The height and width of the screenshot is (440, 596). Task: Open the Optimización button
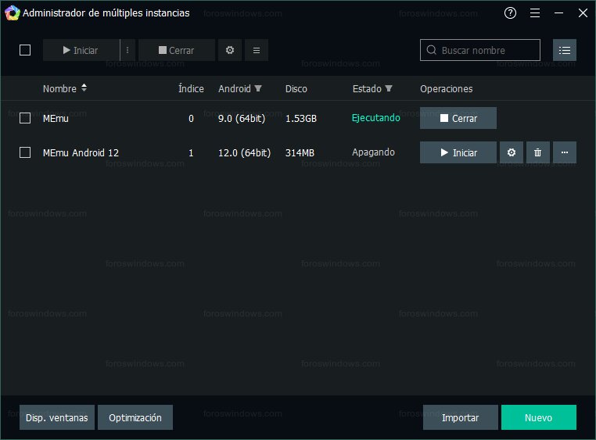click(x=135, y=417)
